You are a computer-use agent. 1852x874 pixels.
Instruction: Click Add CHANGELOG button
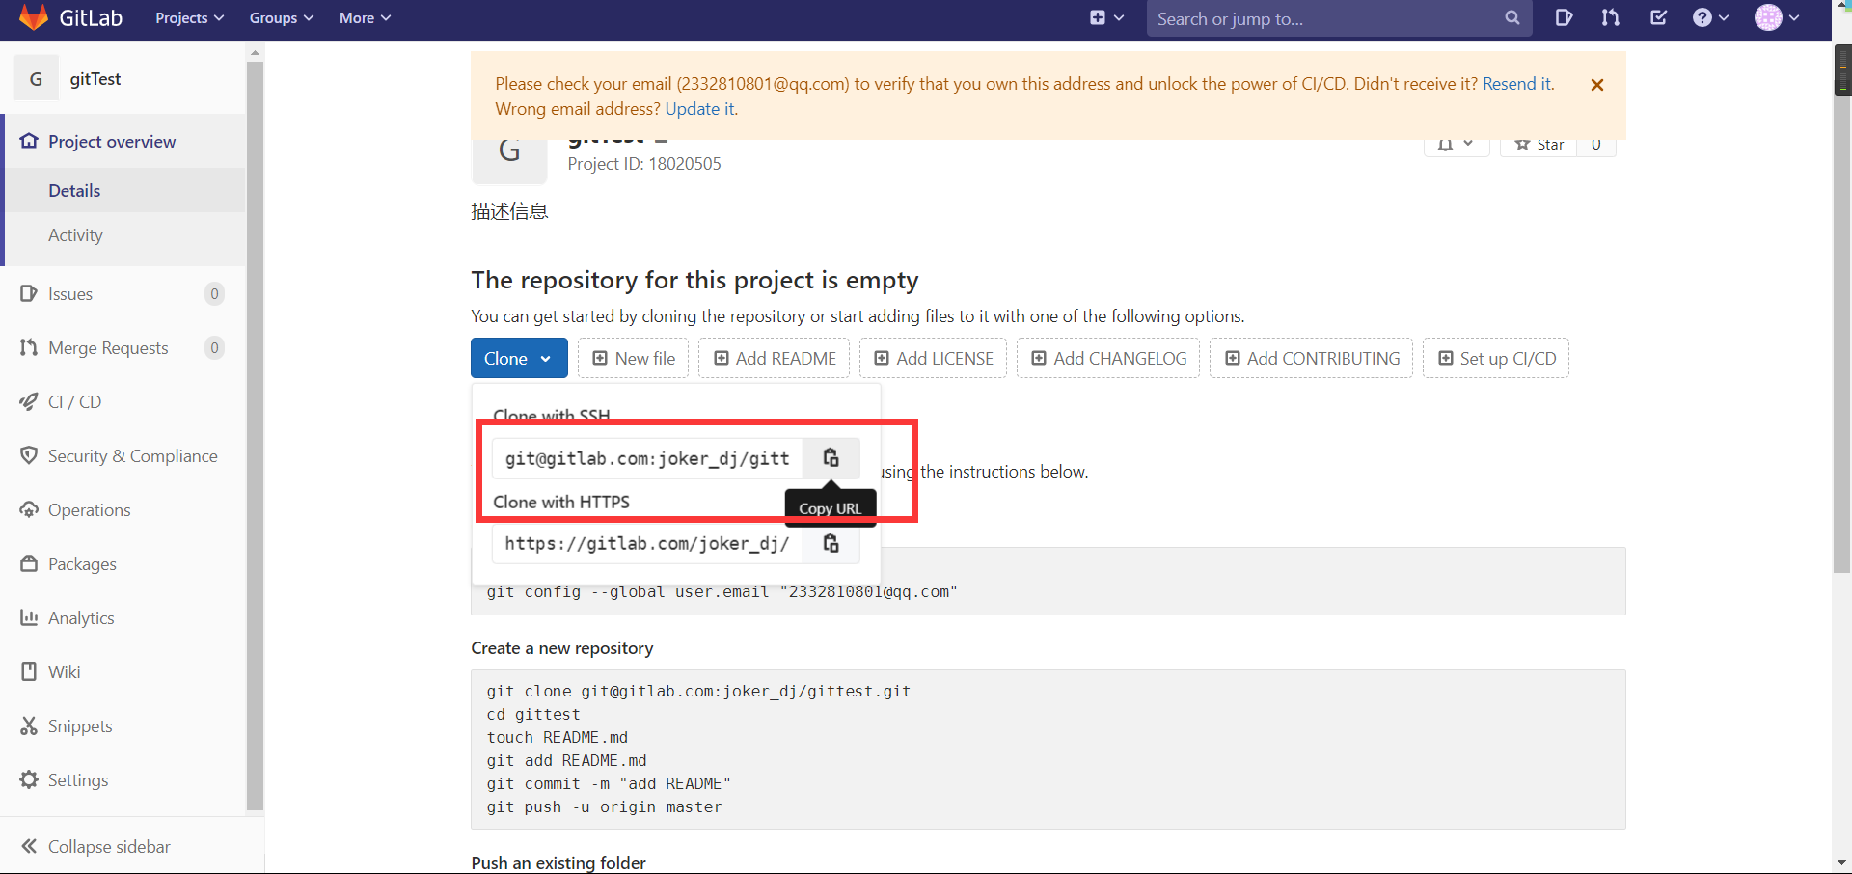pos(1108,358)
